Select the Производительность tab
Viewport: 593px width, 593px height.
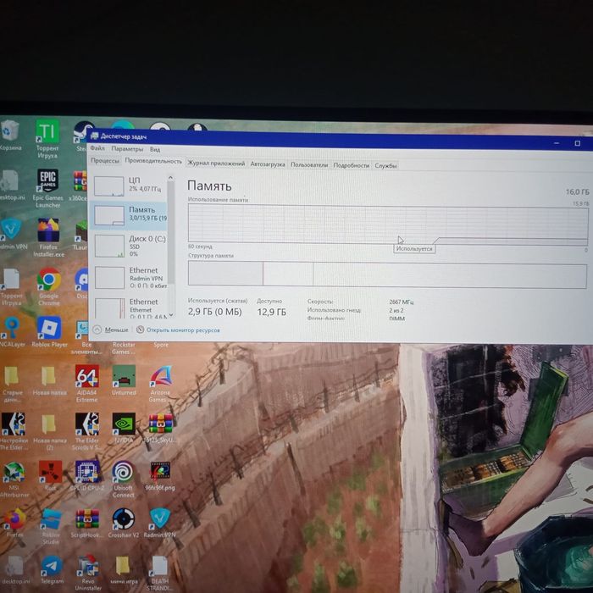(153, 161)
